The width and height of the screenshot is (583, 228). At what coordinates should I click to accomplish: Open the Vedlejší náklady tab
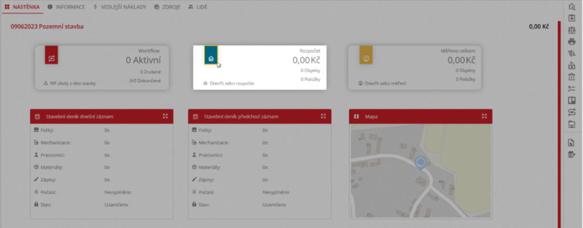118,7
